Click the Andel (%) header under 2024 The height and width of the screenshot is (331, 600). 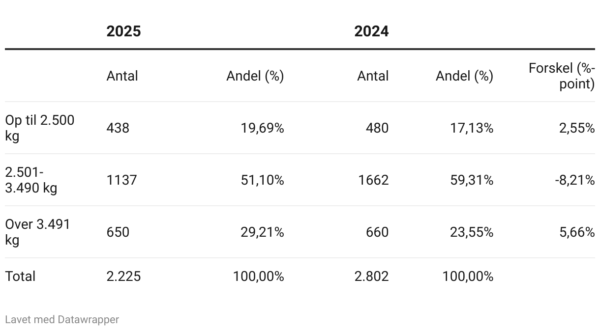point(464,76)
